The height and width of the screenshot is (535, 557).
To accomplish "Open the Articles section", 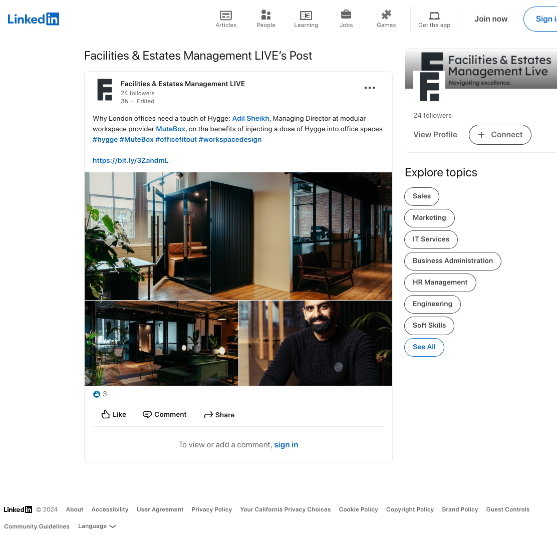I will [x=226, y=19].
